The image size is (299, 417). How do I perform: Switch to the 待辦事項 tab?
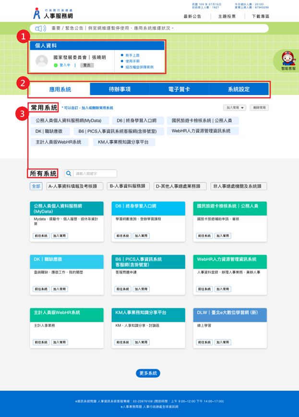click(120, 89)
